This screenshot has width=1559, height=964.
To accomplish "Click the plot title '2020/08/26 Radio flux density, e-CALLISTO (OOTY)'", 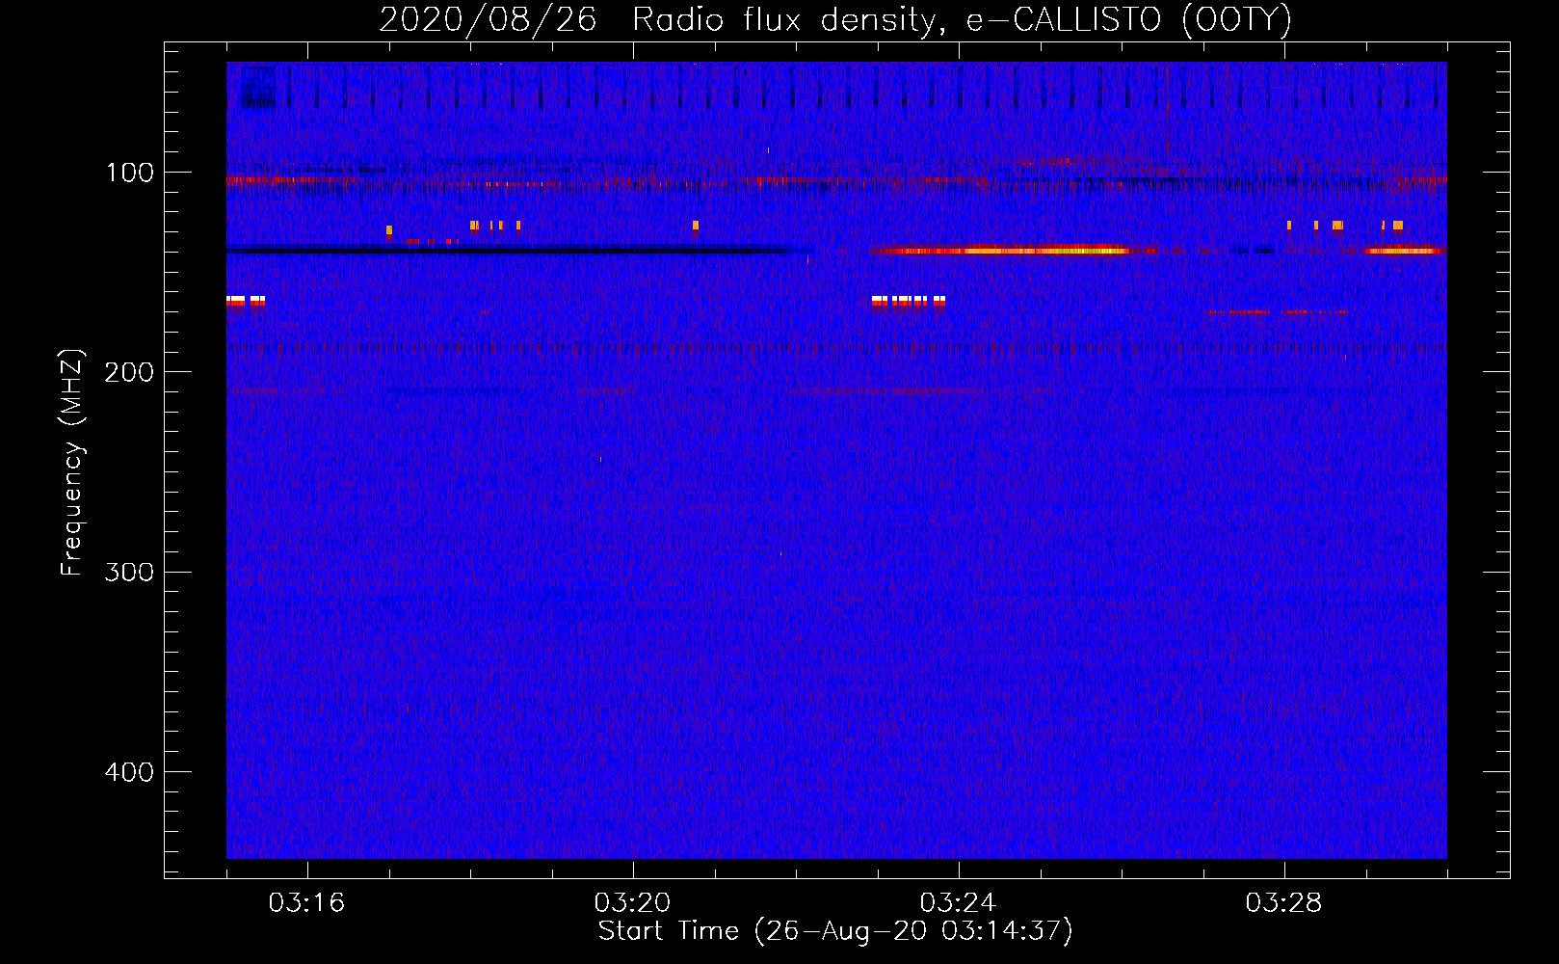I will (x=834, y=19).
